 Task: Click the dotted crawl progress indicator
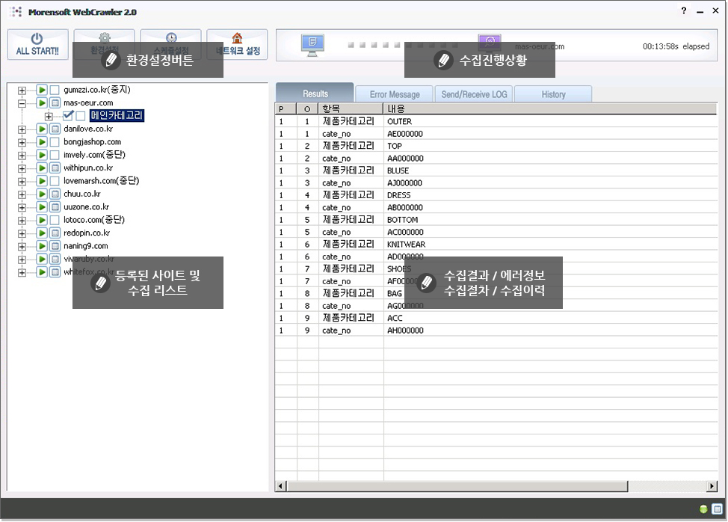[x=403, y=45]
